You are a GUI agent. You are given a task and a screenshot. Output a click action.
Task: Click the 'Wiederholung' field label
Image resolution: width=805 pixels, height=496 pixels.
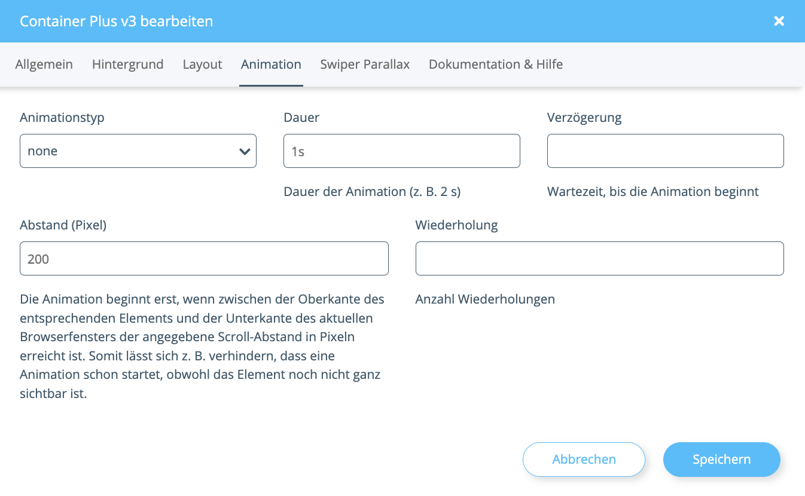pos(457,225)
